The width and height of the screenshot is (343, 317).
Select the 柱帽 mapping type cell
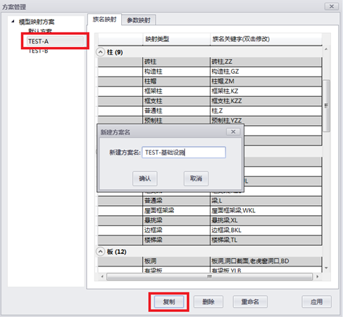click(176, 82)
